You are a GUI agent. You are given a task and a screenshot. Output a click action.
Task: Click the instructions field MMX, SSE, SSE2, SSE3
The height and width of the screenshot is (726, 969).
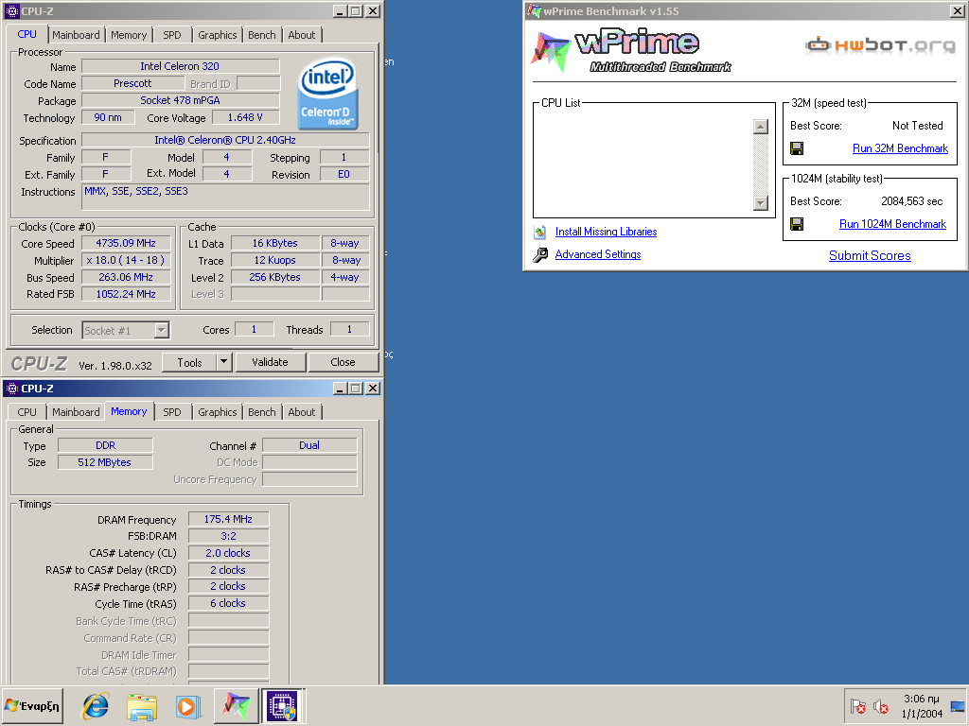coord(226,197)
